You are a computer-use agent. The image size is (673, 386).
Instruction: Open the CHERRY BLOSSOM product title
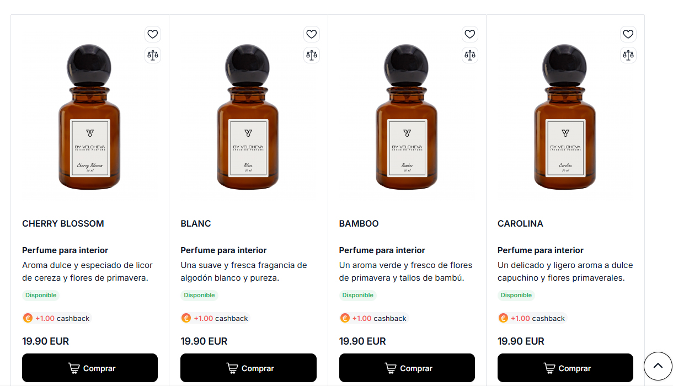click(63, 223)
